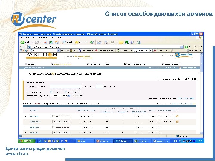Click the Mail envelope toolbar icon
This screenshot has height=161, width=215.
(x=99, y=42)
